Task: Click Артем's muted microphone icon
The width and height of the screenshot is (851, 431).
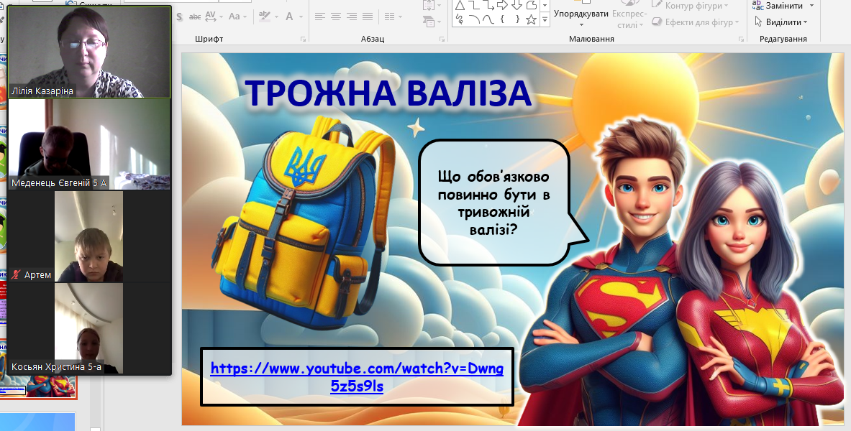Action: coord(16,275)
